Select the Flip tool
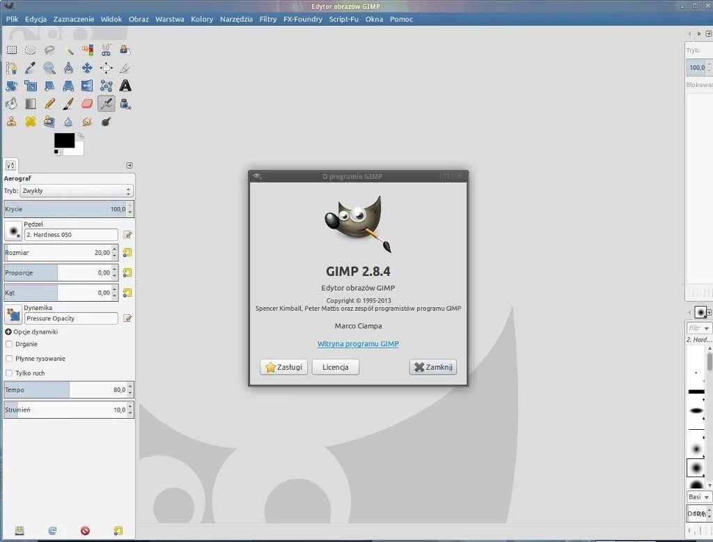The width and height of the screenshot is (713, 542). (87, 86)
